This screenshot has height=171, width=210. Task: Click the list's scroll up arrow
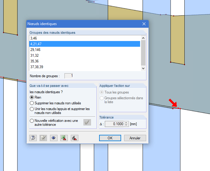pyautogui.click(x=143, y=38)
